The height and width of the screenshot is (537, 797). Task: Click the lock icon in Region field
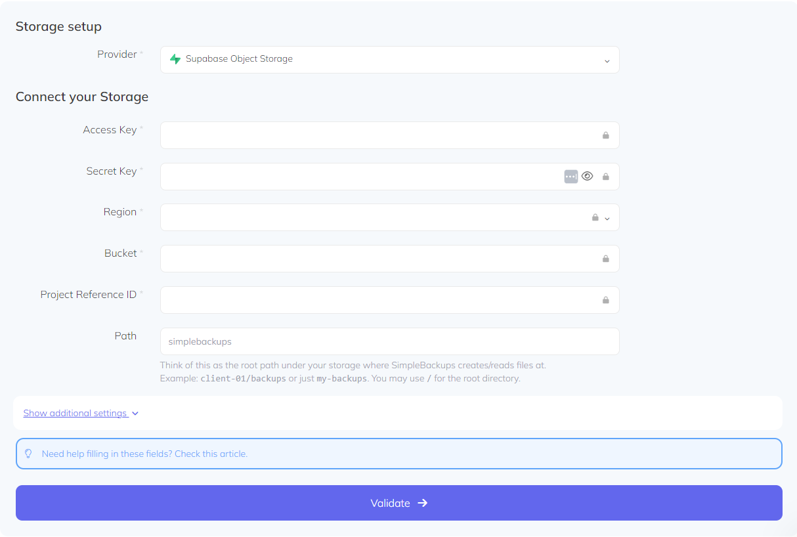(x=595, y=217)
